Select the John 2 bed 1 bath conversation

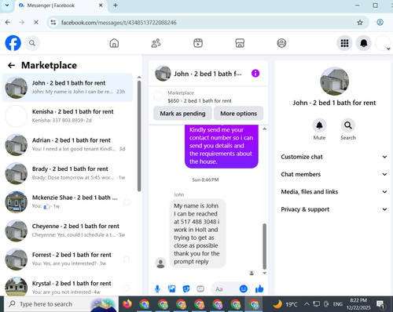point(68,88)
